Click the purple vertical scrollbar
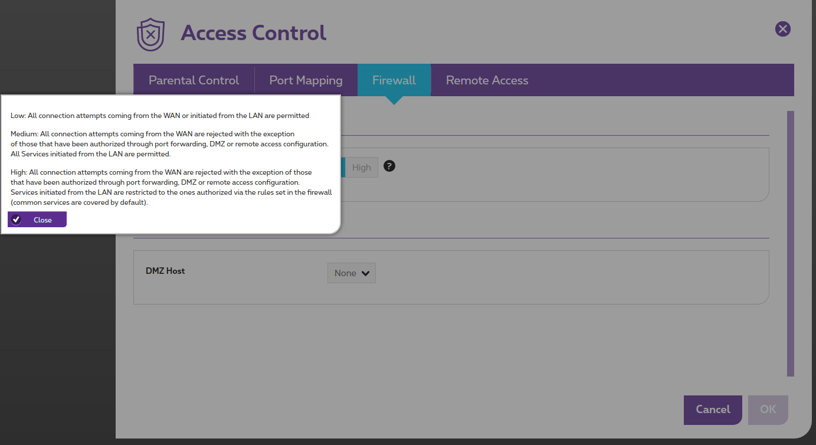 790,243
